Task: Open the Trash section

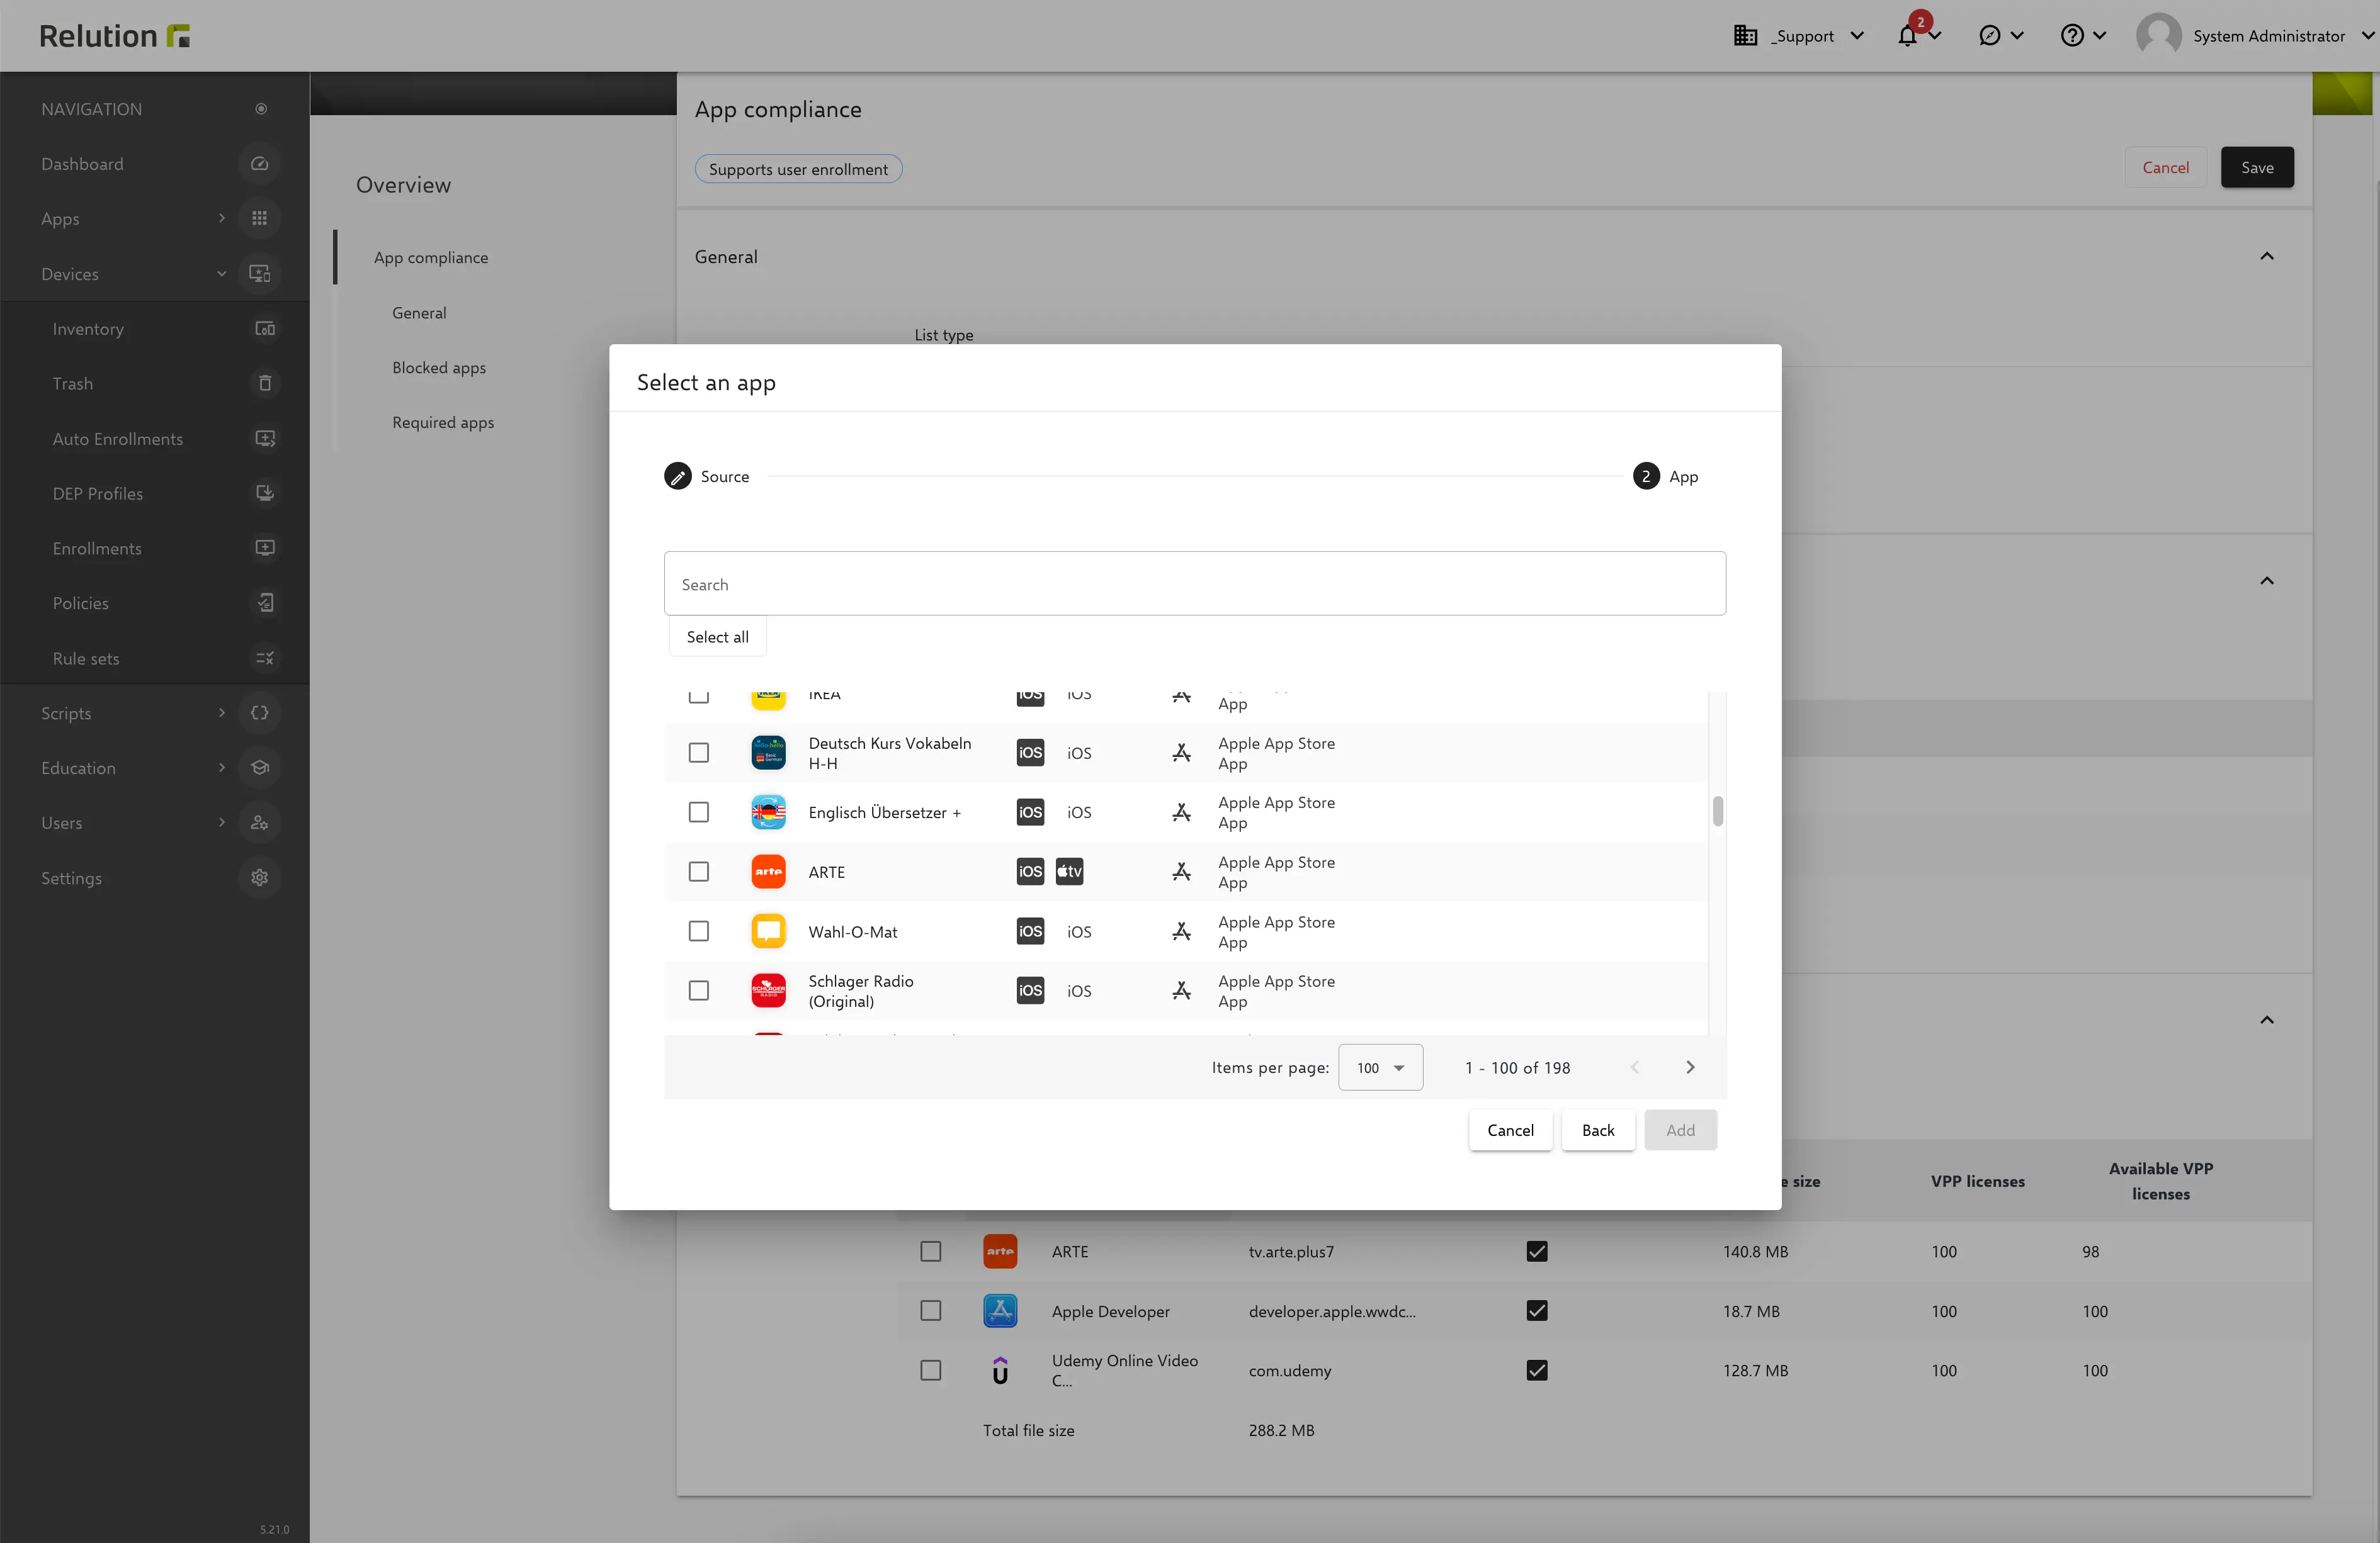Action: pyautogui.click(x=72, y=383)
